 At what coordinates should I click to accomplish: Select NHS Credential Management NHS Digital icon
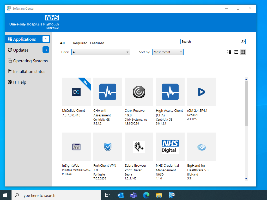(x=170, y=147)
